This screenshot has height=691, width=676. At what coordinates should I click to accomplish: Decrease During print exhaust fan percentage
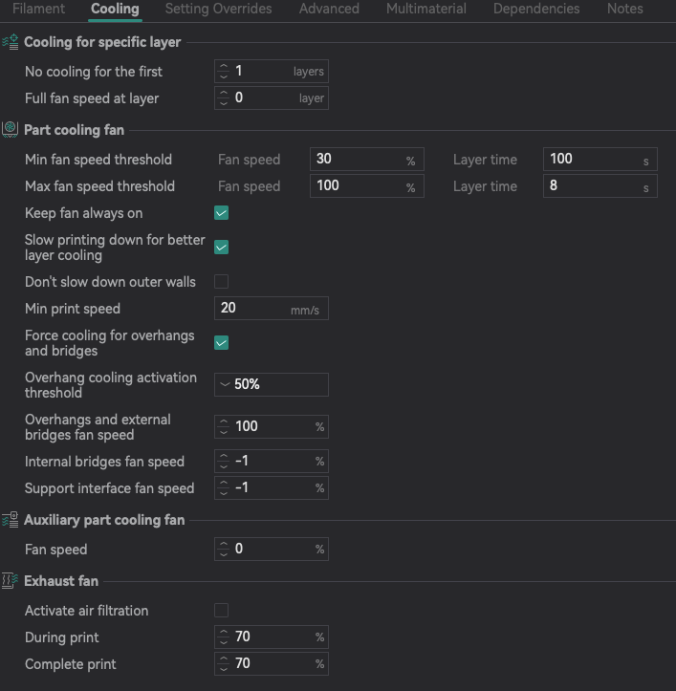[x=224, y=642]
